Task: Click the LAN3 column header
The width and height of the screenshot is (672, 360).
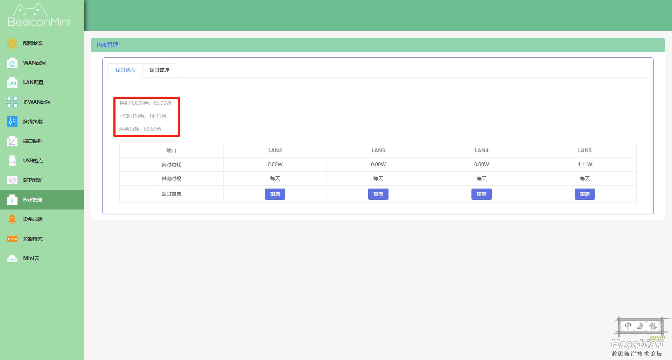Action: 378,150
